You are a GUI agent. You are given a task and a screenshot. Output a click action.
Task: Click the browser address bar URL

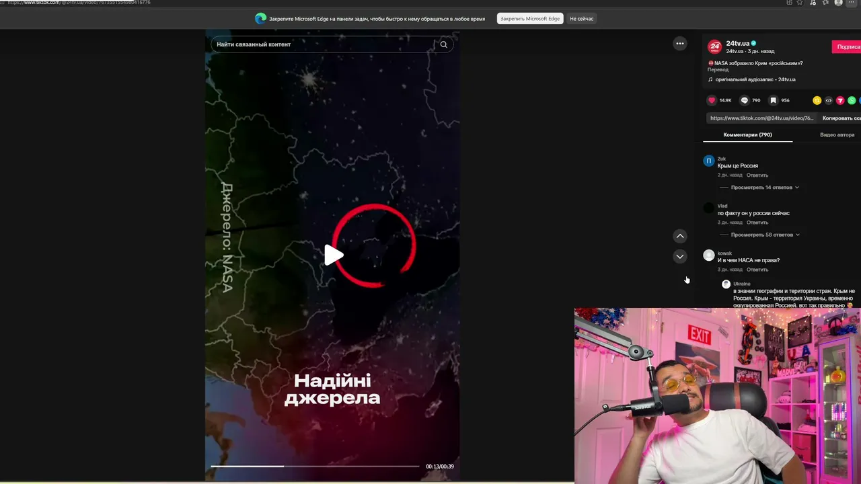click(x=79, y=3)
